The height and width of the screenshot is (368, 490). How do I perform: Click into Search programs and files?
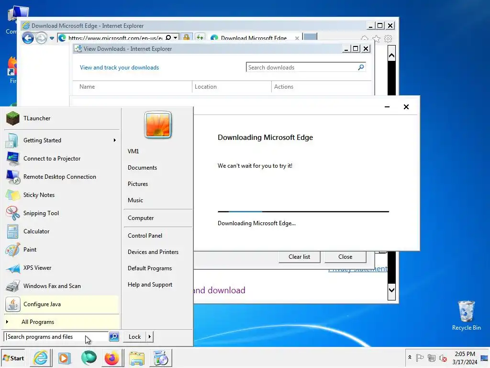[x=56, y=337]
